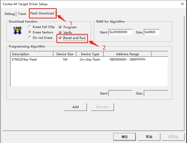The height and width of the screenshot is (143, 187).
Task: Click the 08000000H - 080FFFFFH address range
Action: pos(127,60)
